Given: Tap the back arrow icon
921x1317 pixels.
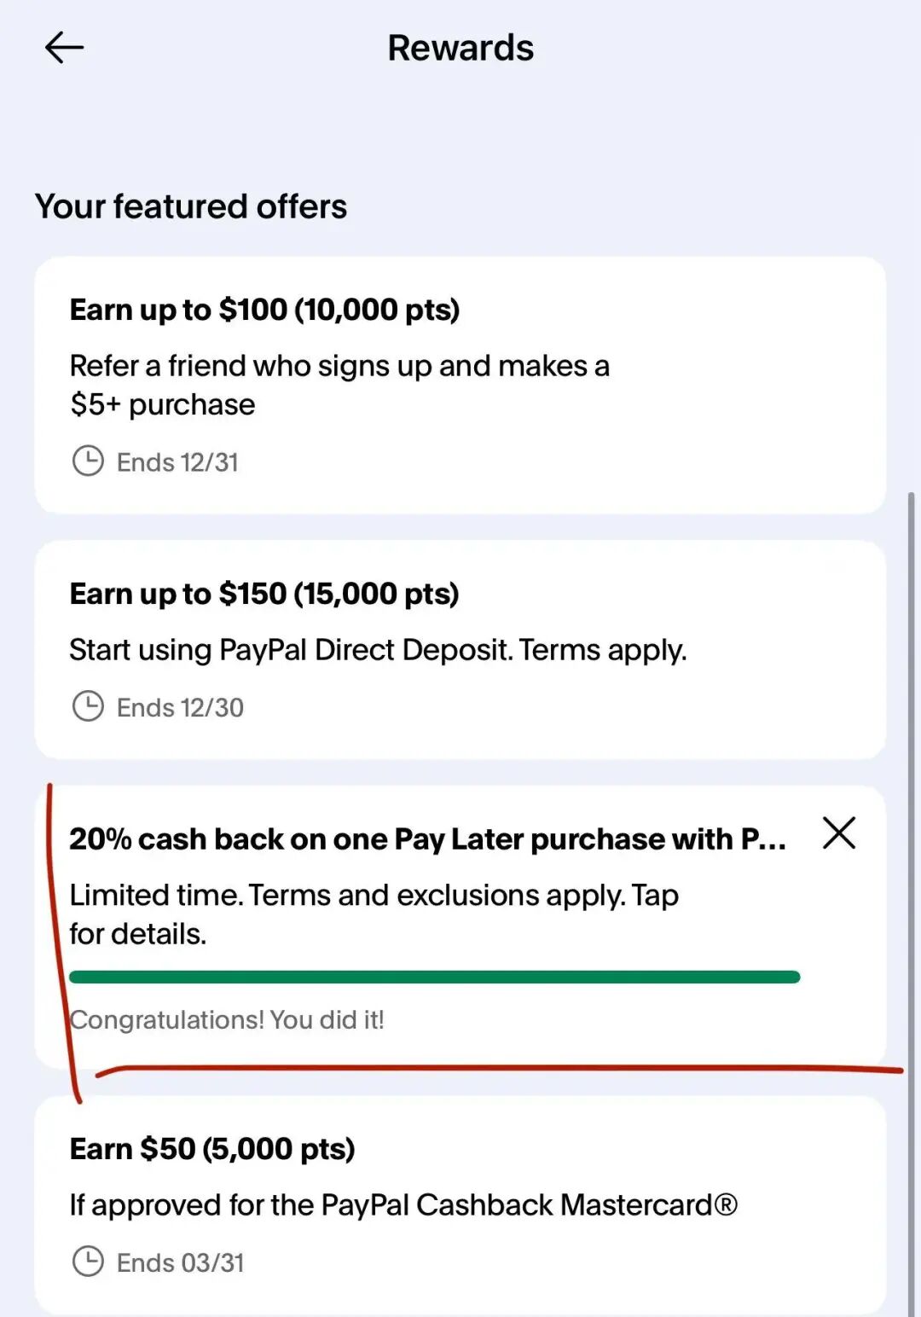Looking at the screenshot, I should click(x=64, y=48).
